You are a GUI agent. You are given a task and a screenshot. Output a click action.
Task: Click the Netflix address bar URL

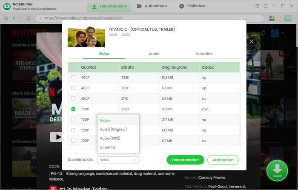tap(83, 18)
